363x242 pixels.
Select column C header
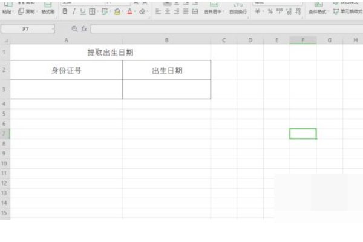[x=224, y=41]
